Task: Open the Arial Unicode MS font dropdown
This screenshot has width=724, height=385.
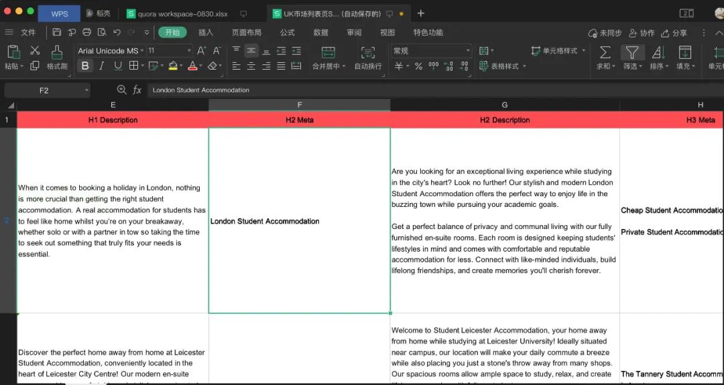Action: click(x=141, y=50)
